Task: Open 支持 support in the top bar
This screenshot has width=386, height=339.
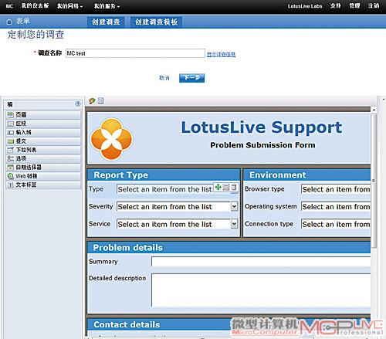Action: point(336,6)
